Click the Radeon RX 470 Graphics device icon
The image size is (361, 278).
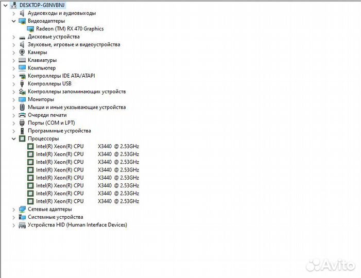pyautogui.click(x=30, y=29)
